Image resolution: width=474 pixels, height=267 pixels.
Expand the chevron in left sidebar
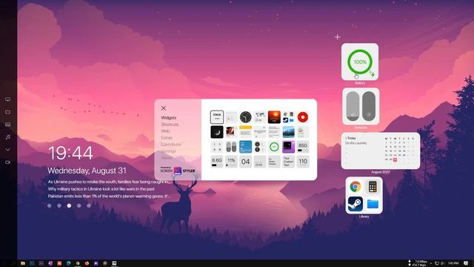pos(8,150)
